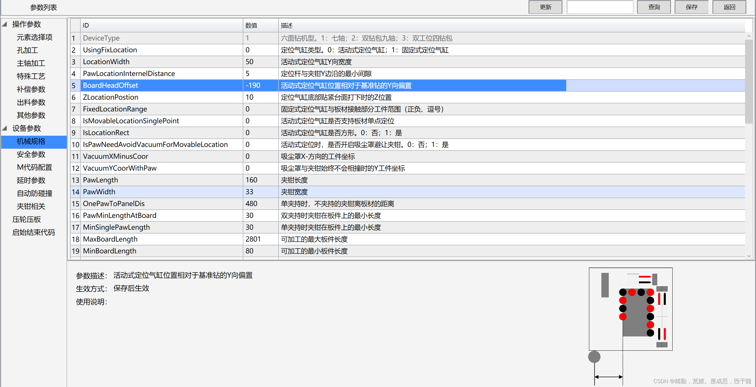756x387 pixels.
Task: Select the FixedLocationRange parameter
Action: pos(407,109)
